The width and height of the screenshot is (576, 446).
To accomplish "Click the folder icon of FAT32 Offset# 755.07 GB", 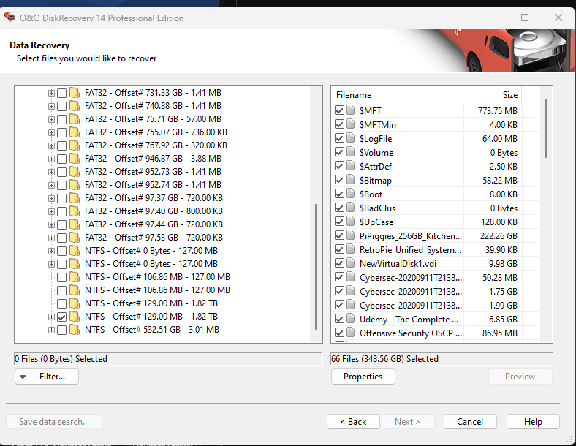I will coord(75,132).
